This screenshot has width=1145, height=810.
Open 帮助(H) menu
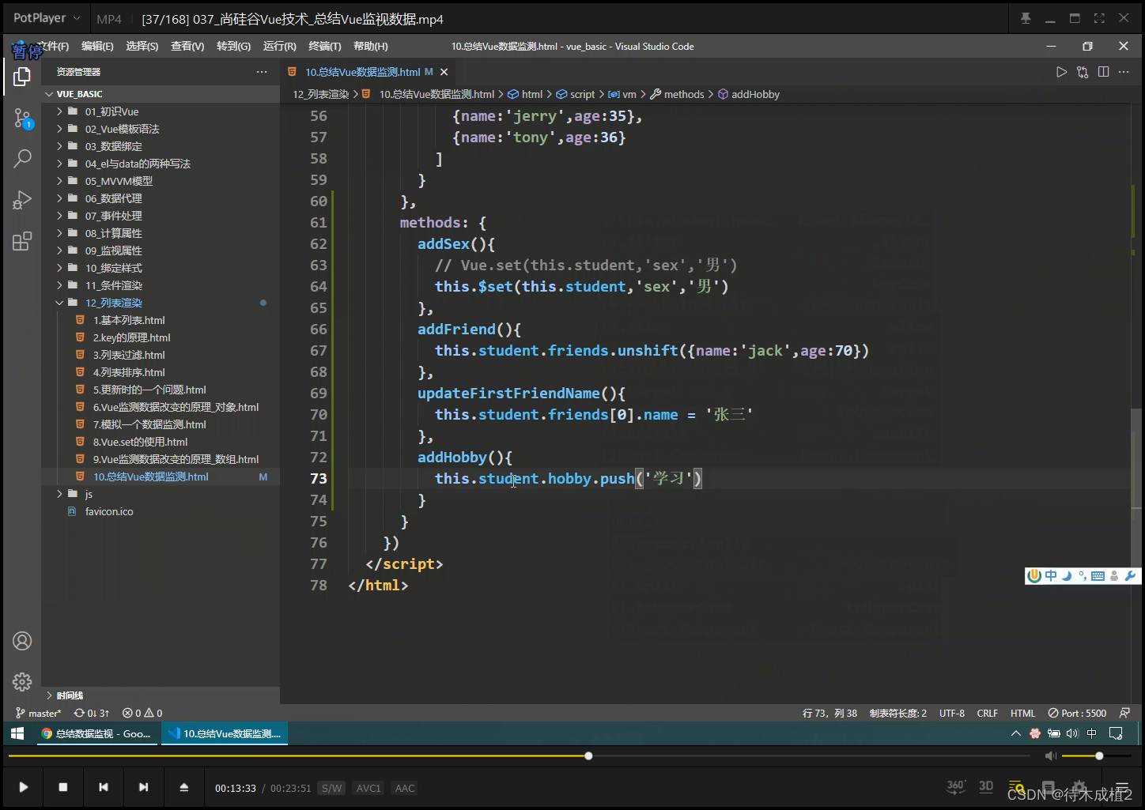pyautogui.click(x=371, y=47)
